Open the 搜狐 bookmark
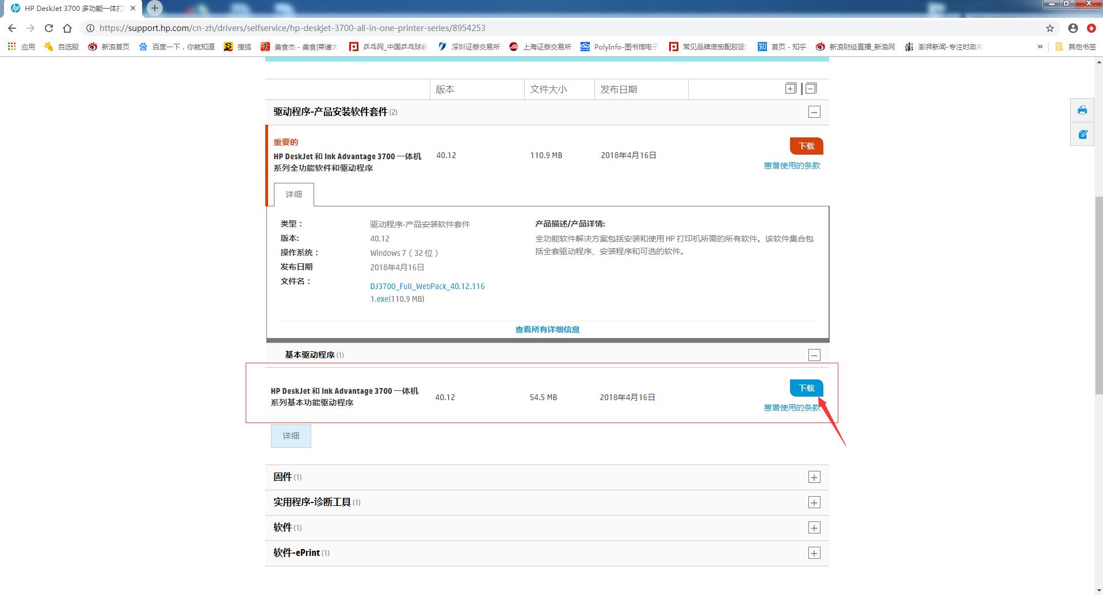This screenshot has height=595, width=1103. 238,47
